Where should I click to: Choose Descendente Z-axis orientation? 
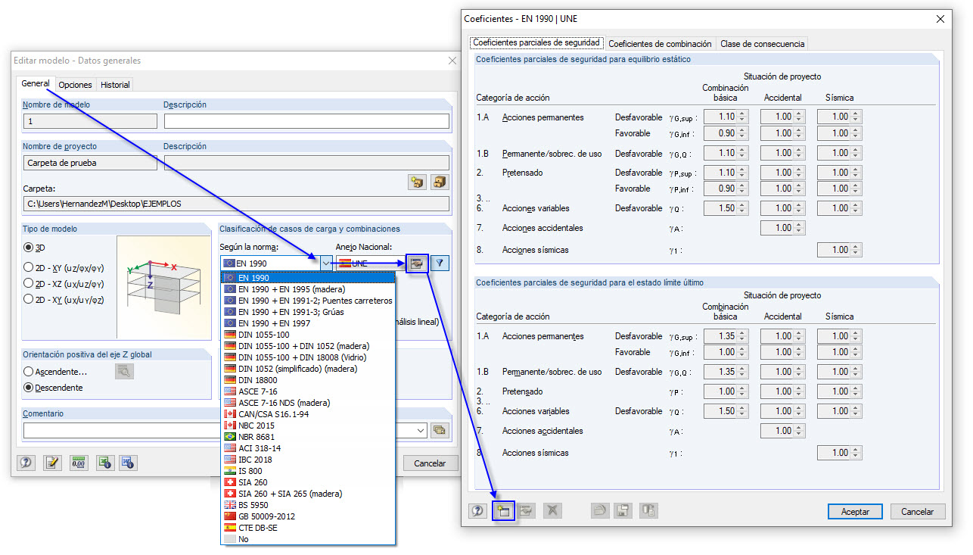tap(29, 388)
